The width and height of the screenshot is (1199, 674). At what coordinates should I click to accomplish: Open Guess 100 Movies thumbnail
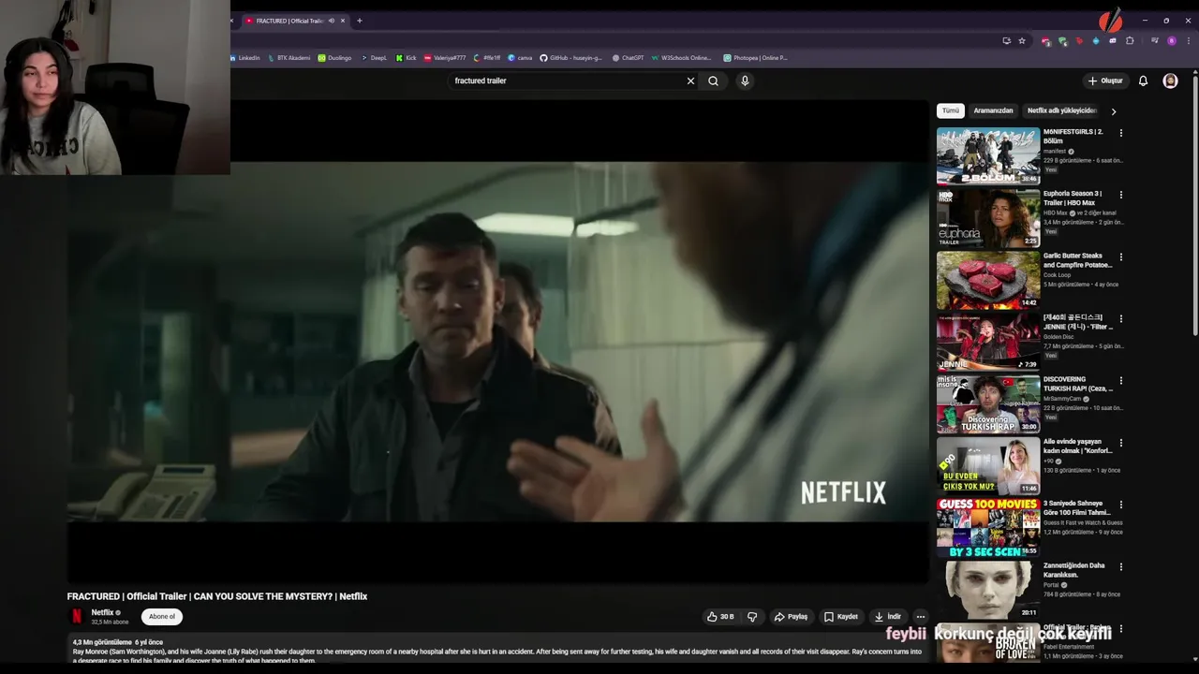pyautogui.click(x=988, y=528)
